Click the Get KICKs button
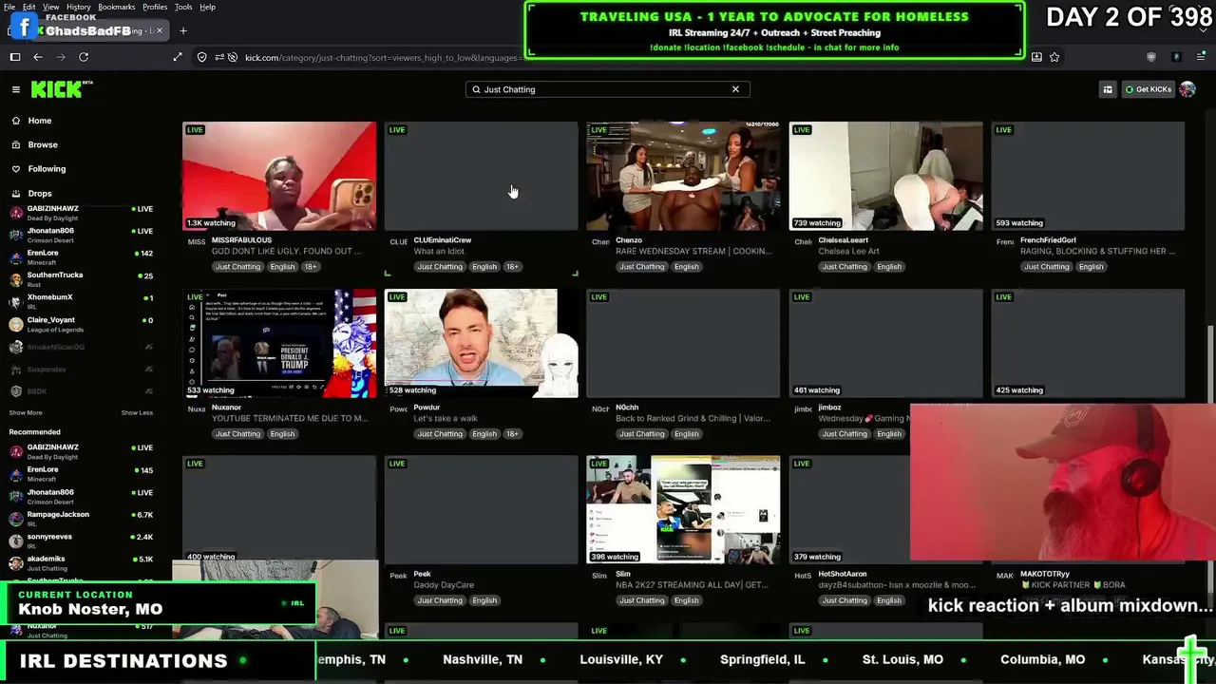1216x684 pixels. coord(1149,89)
